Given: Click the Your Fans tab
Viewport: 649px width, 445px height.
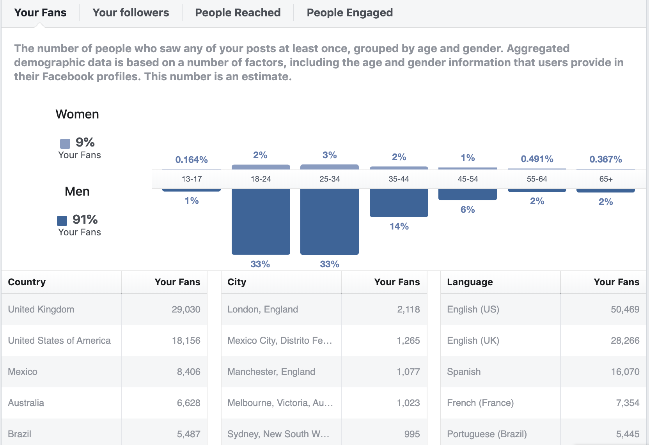Looking at the screenshot, I should (x=40, y=12).
